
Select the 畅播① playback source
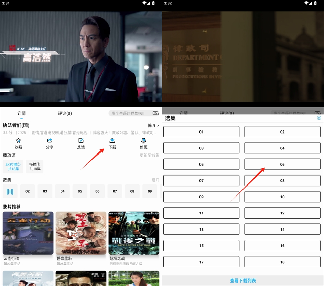point(35,167)
